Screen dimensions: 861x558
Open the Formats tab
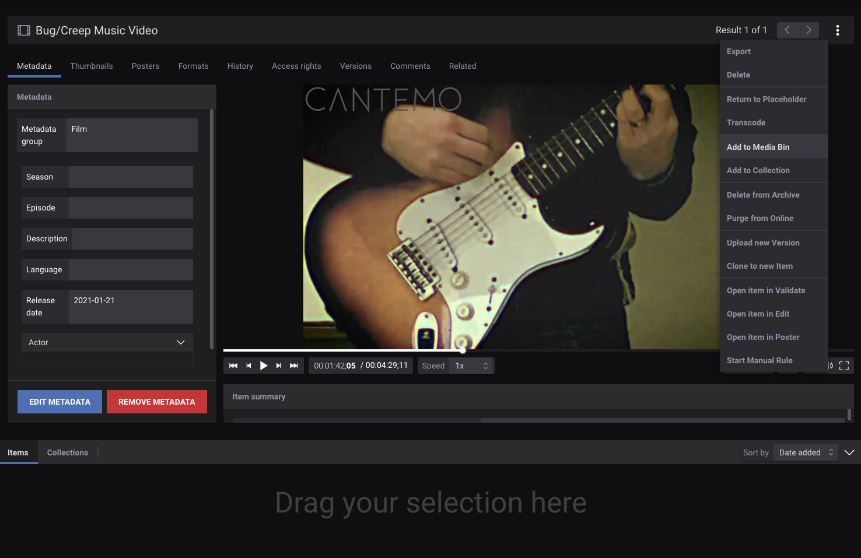pos(194,66)
